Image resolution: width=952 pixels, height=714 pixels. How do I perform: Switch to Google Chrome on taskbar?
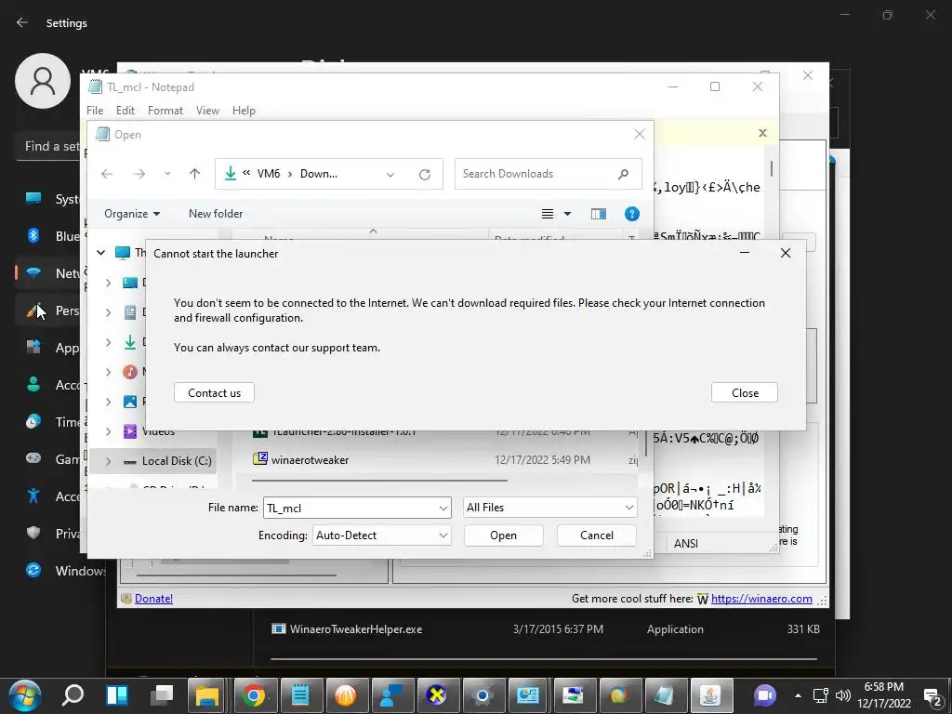254,695
